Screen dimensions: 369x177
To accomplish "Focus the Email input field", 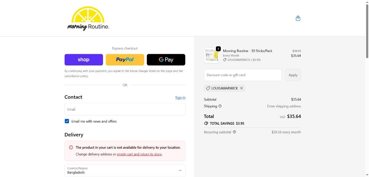I will click(x=125, y=109).
